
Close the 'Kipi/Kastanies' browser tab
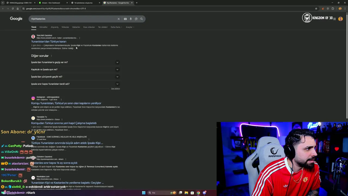(x=132, y=3)
